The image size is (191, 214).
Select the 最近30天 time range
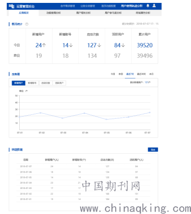coord(141,74)
